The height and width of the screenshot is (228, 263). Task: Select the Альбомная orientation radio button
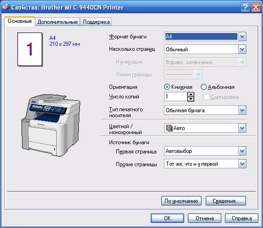pos(203,87)
